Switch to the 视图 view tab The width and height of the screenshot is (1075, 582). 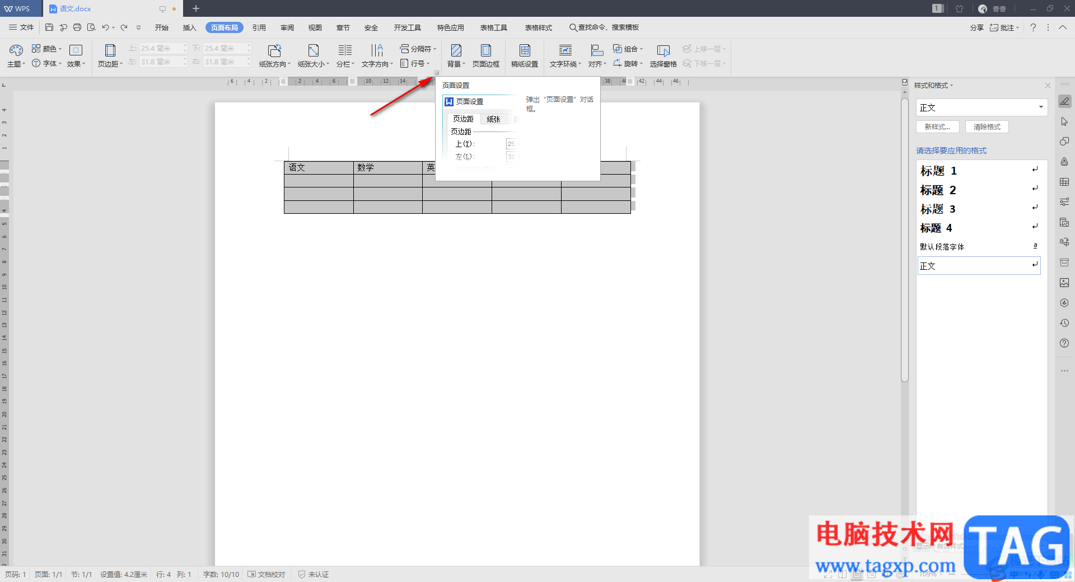point(315,27)
